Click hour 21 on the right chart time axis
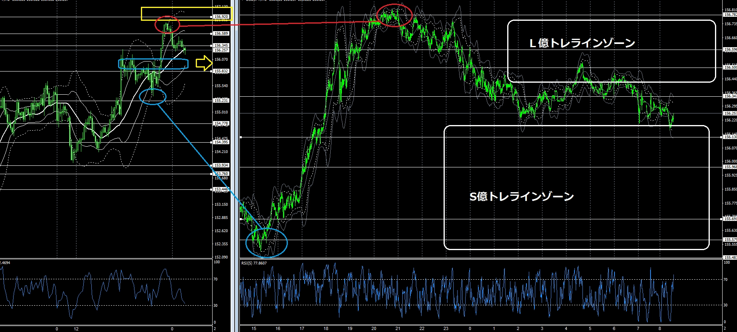 pyautogui.click(x=398, y=329)
